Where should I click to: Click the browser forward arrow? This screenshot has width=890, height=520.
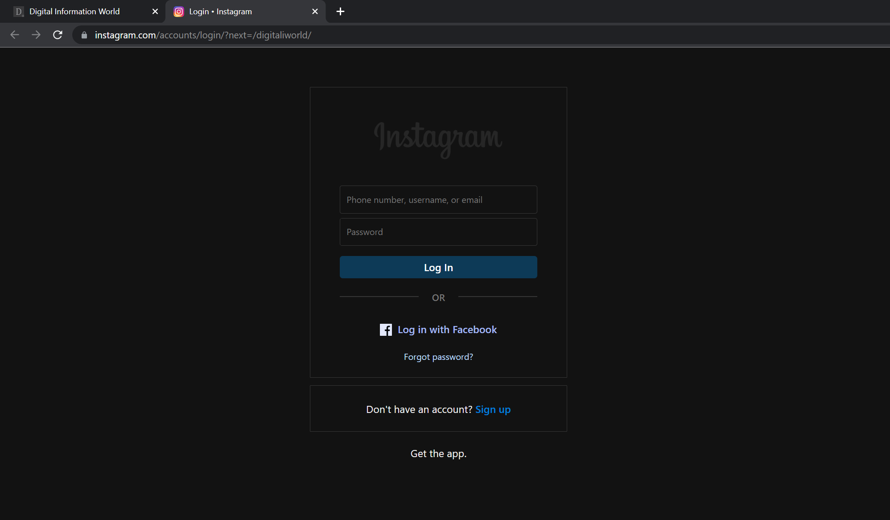pos(36,35)
